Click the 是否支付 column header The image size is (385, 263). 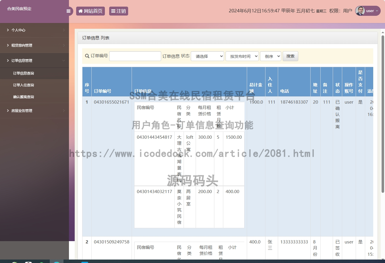coord(360,82)
